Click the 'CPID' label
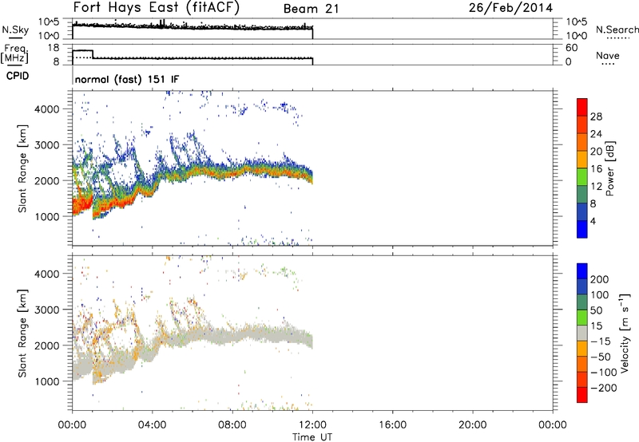The width and height of the screenshot is (639, 442). pyautogui.click(x=18, y=76)
